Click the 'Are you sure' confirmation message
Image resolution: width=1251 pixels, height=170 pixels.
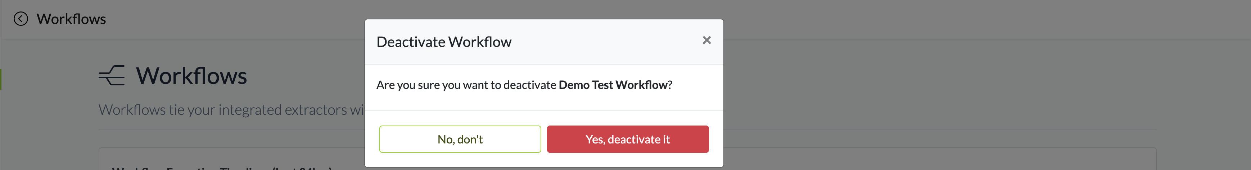pyautogui.click(x=466, y=85)
